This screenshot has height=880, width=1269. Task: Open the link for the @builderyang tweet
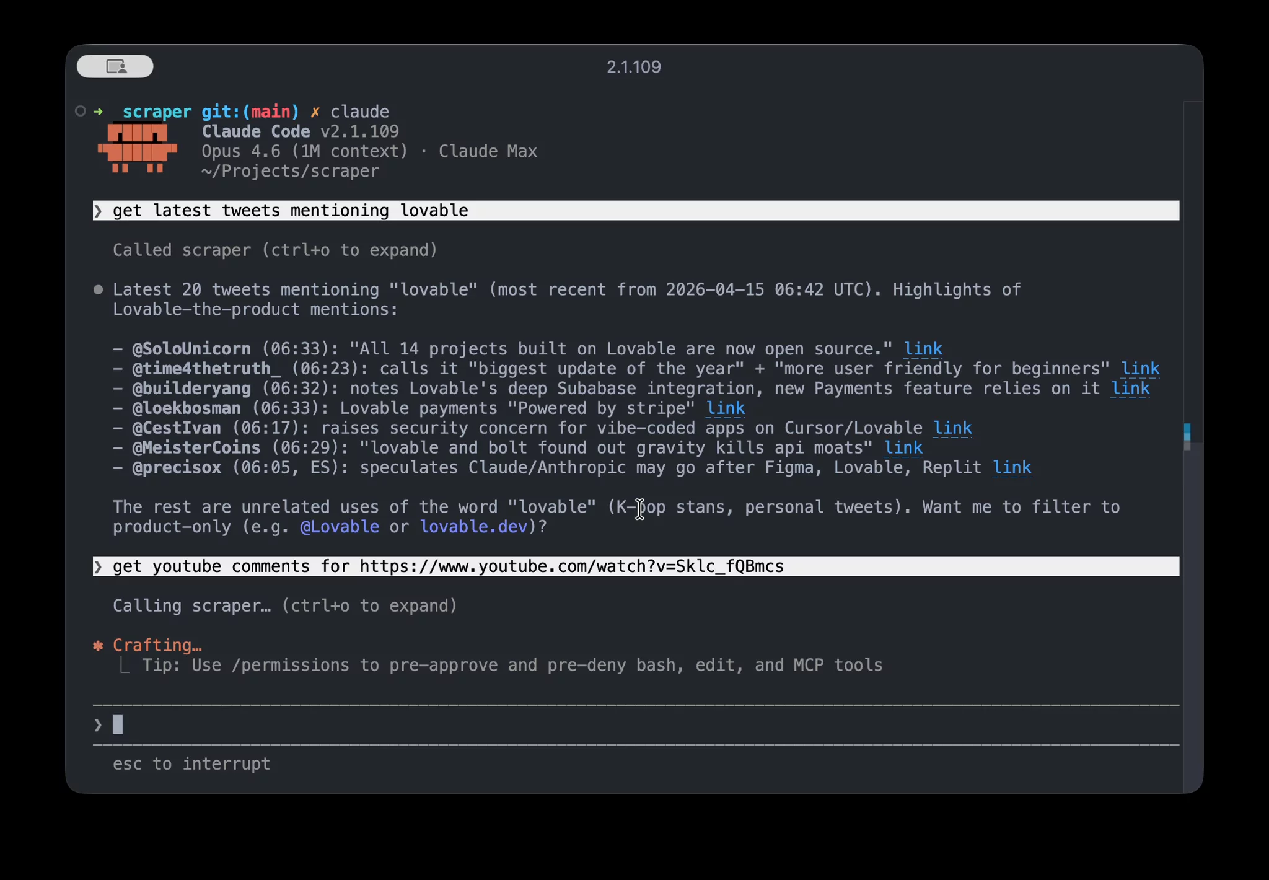(1130, 389)
